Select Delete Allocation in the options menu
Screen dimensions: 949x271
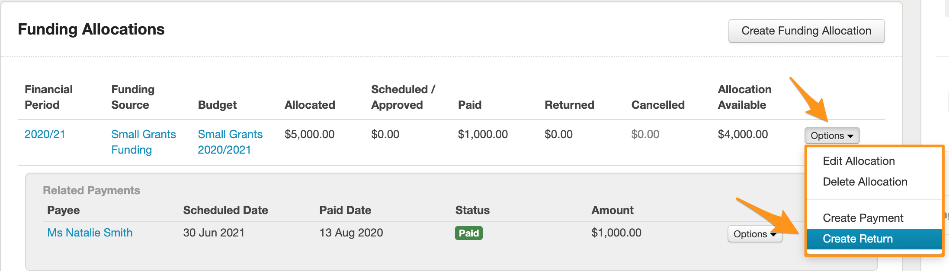click(x=865, y=182)
